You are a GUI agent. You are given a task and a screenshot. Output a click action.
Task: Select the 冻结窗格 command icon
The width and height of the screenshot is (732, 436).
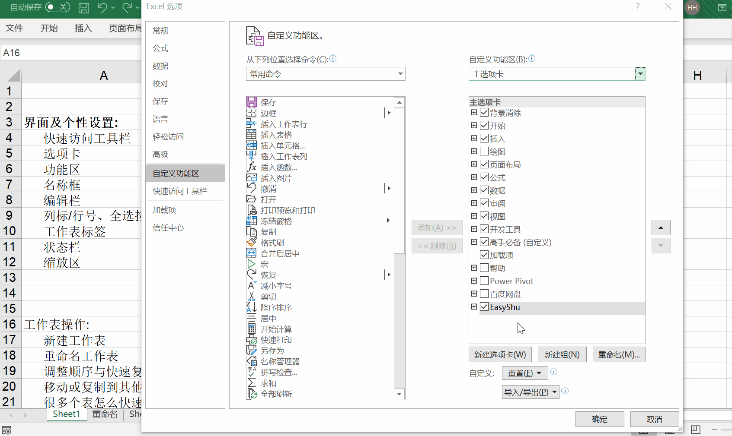pyautogui.click(x=252, y=221)
